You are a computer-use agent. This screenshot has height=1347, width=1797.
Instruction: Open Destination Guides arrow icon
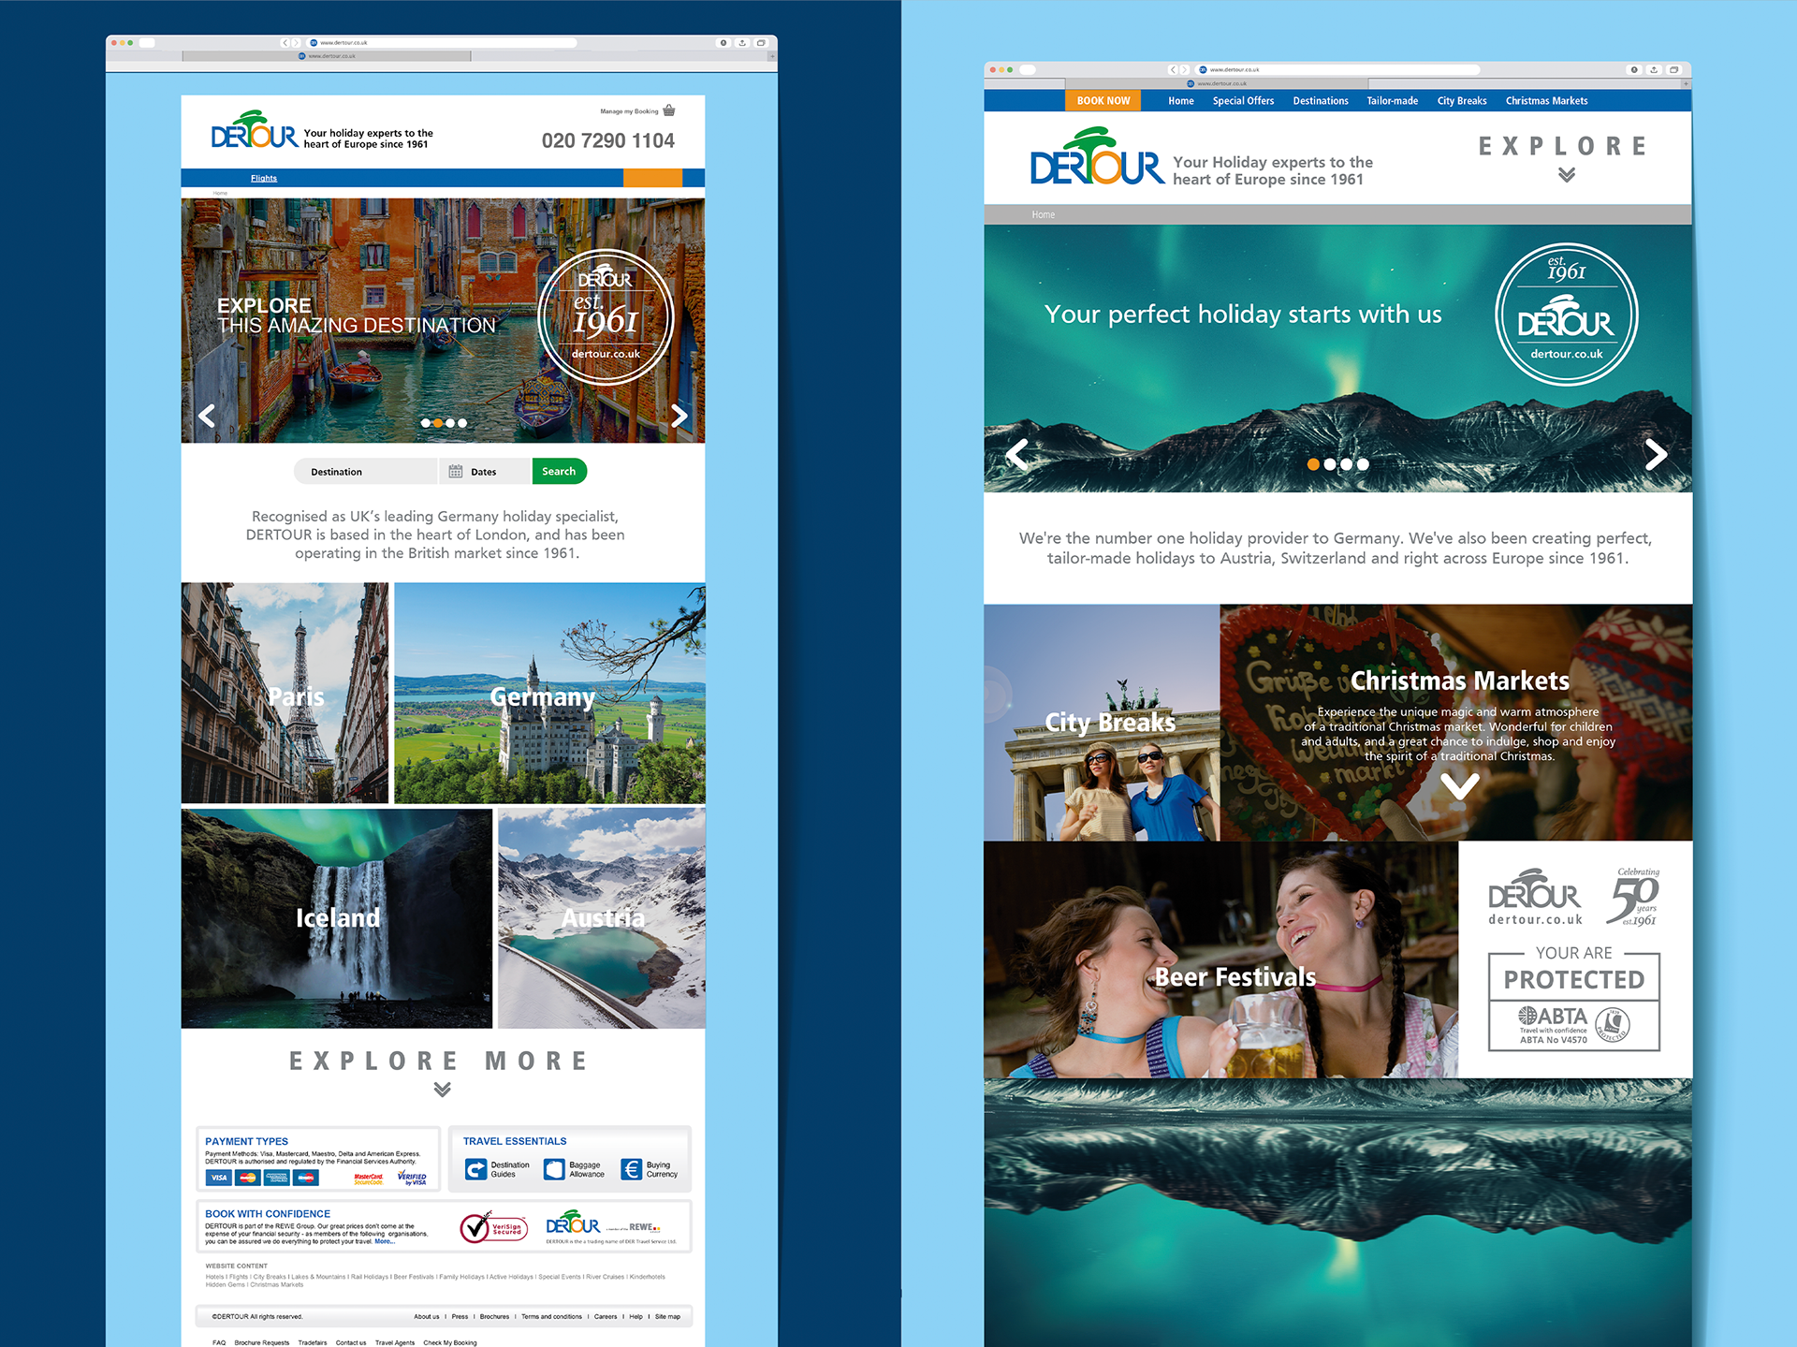pyautogui.click(x=476, y=1169)
